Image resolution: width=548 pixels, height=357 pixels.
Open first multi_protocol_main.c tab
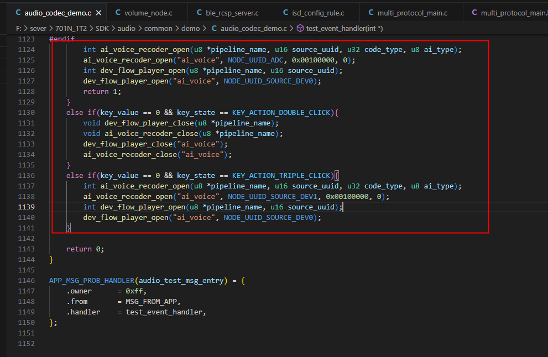408,13
